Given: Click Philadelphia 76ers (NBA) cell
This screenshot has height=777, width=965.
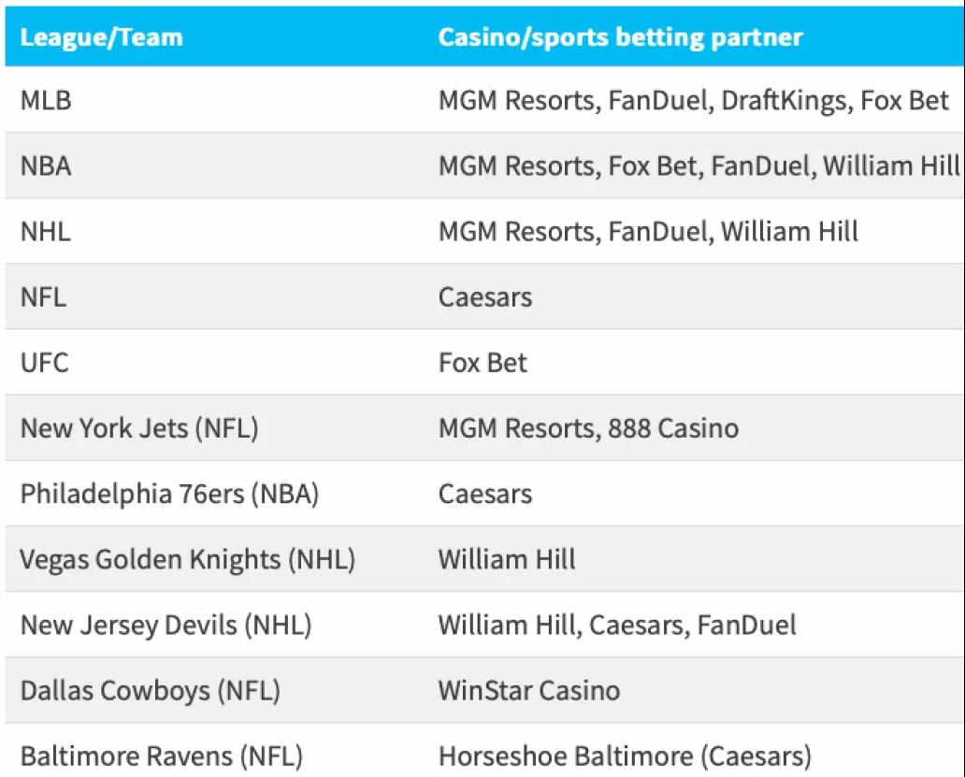Looking at the screenshot, I should pos(170,494).
